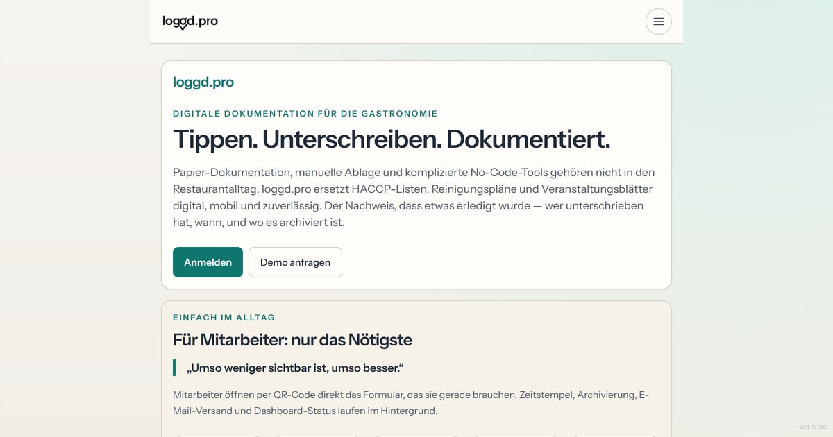Click the loggd.pro header logo
Screen dimensions: 833x437
tap(190, 22)
